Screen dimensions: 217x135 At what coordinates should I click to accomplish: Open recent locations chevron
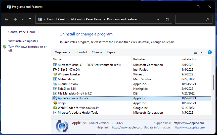click(x=23, y=19)
